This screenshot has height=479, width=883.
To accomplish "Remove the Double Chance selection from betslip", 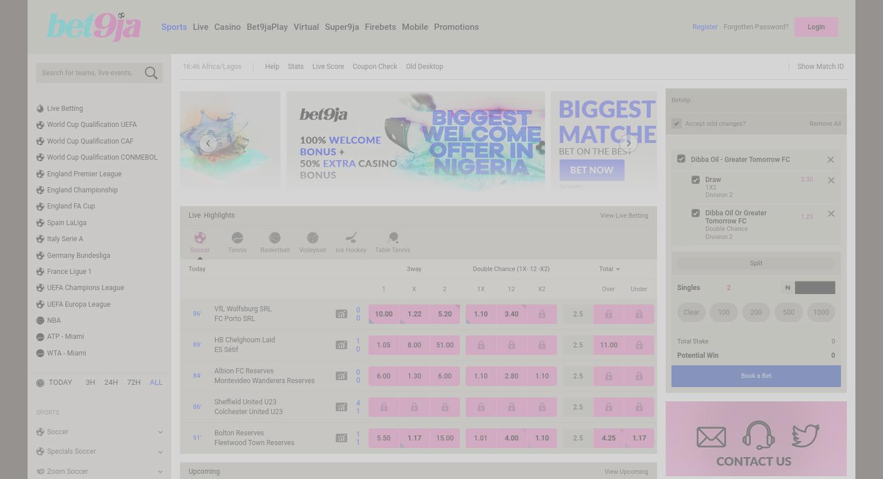I will (831, 214).
